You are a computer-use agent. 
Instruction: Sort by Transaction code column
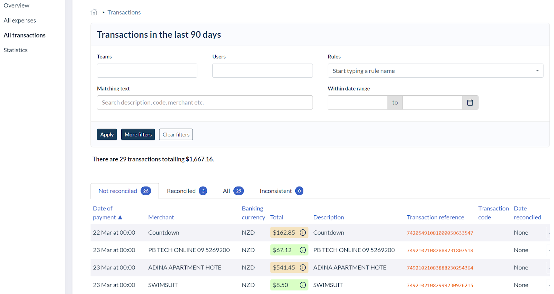pos(493,213)
